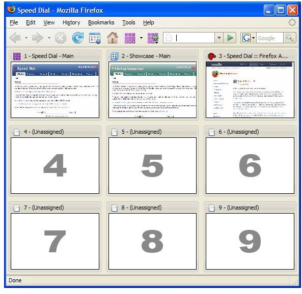Go to the Home page icon
The height and width of the screenshot is (294, 302).
coord(113,38)
